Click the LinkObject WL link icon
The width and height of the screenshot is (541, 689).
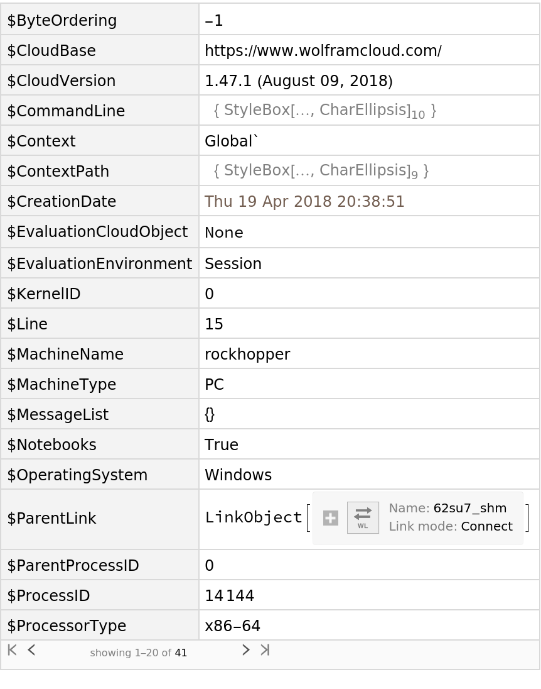pos(363,518)
